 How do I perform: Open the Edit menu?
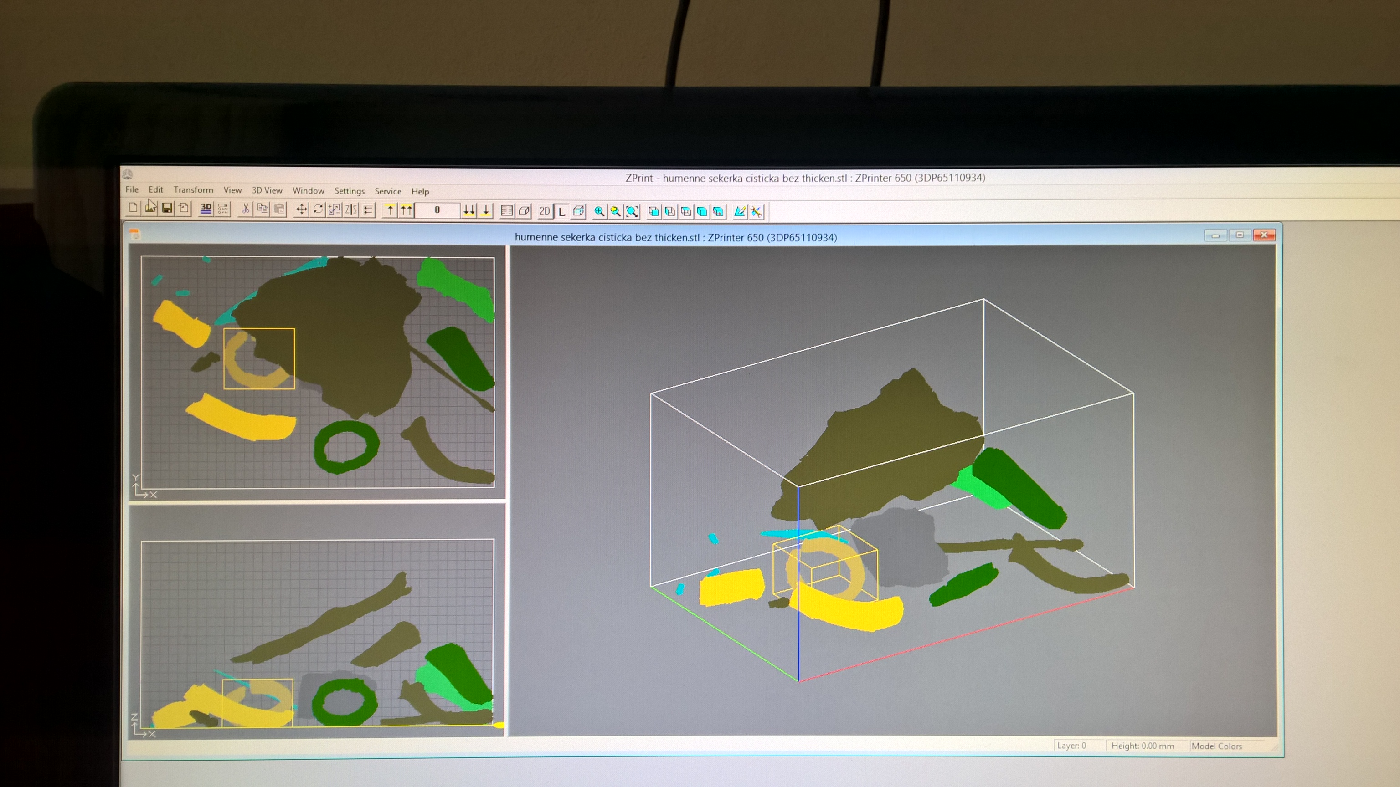pos(156,189)
